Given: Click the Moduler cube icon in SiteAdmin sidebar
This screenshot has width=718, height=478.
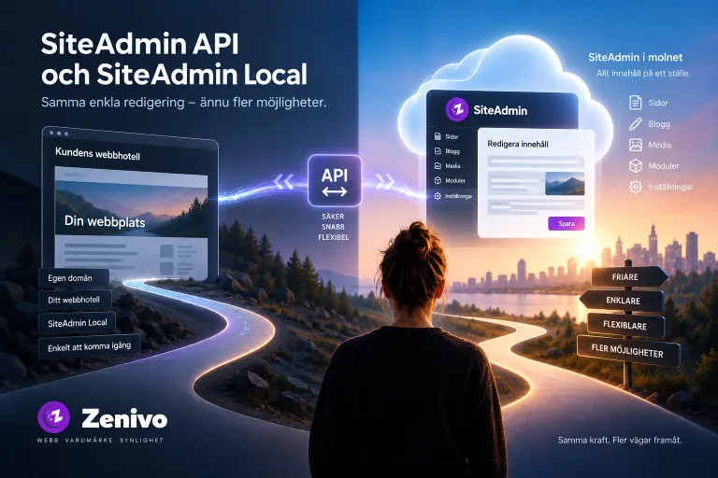Looking at the screenshot, I should (x=438, y=181).
